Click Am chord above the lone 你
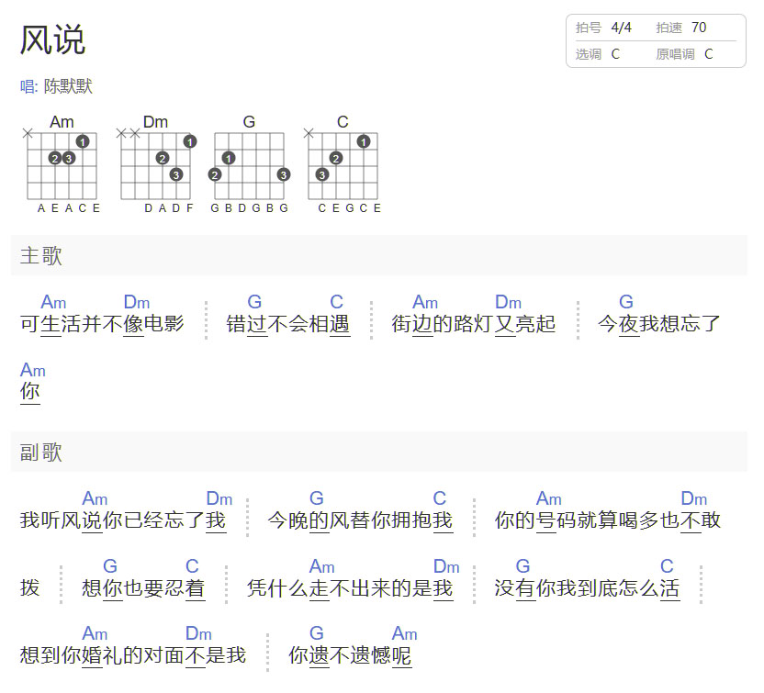764x693 pixels. [x=33, y=370]
